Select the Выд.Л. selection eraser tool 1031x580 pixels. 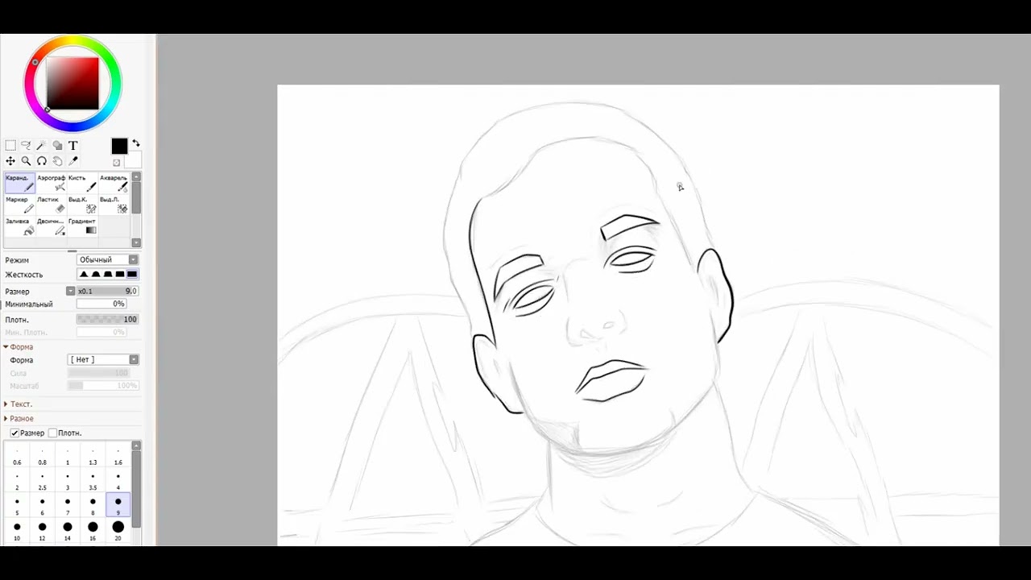click(x=114, y=205)
